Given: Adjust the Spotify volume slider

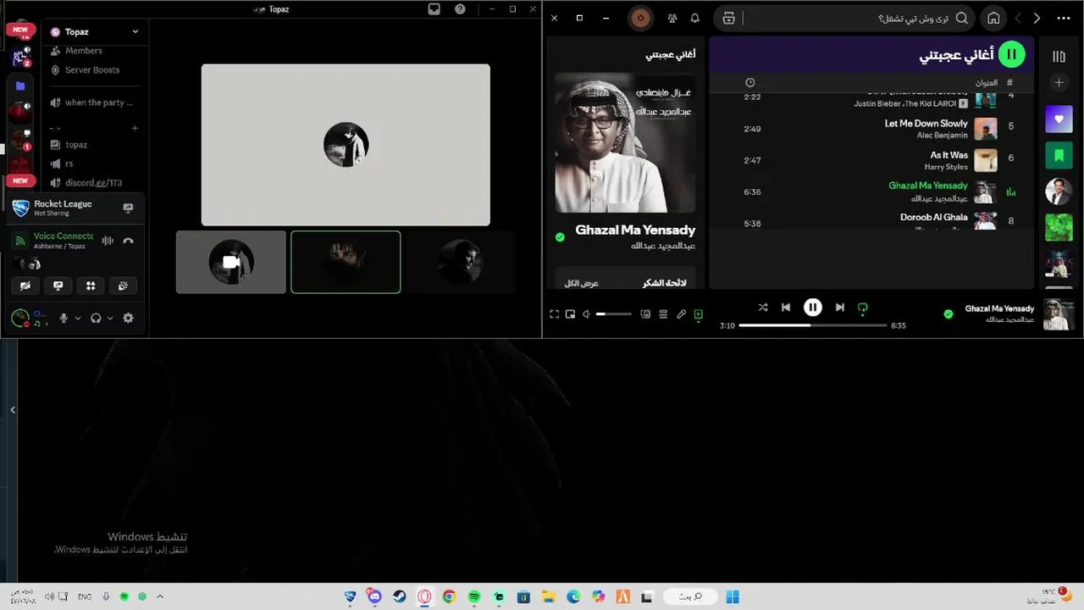Looking at the screenshot, I should tap(614, 314).
